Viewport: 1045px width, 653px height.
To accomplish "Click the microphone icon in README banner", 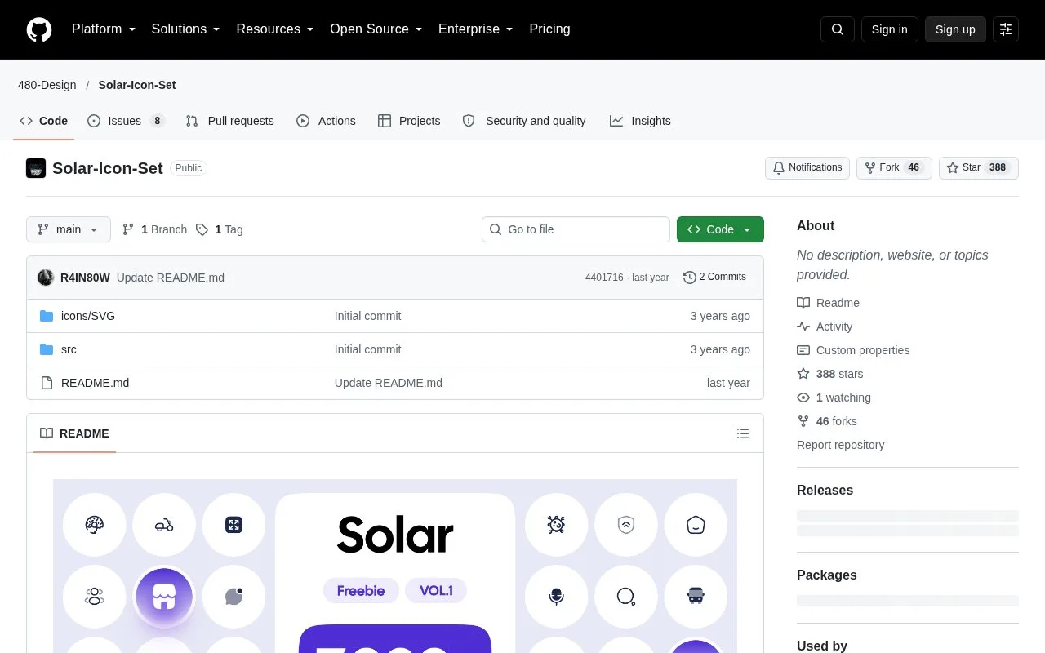I will pyautogui.click(x=557, y=597).
